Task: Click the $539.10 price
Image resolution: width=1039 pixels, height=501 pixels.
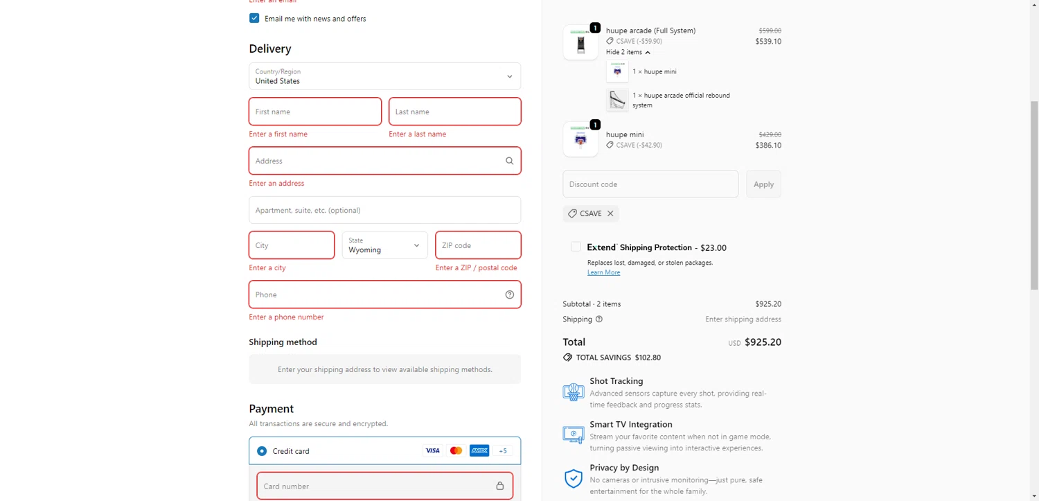Action: pyautogui.click(x=768, y=42)
